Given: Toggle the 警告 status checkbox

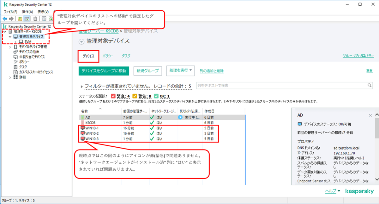Looking at the screenshot, I should coord(135,96).
